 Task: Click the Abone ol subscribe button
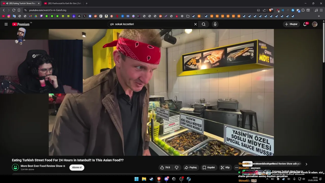[77, 167]
